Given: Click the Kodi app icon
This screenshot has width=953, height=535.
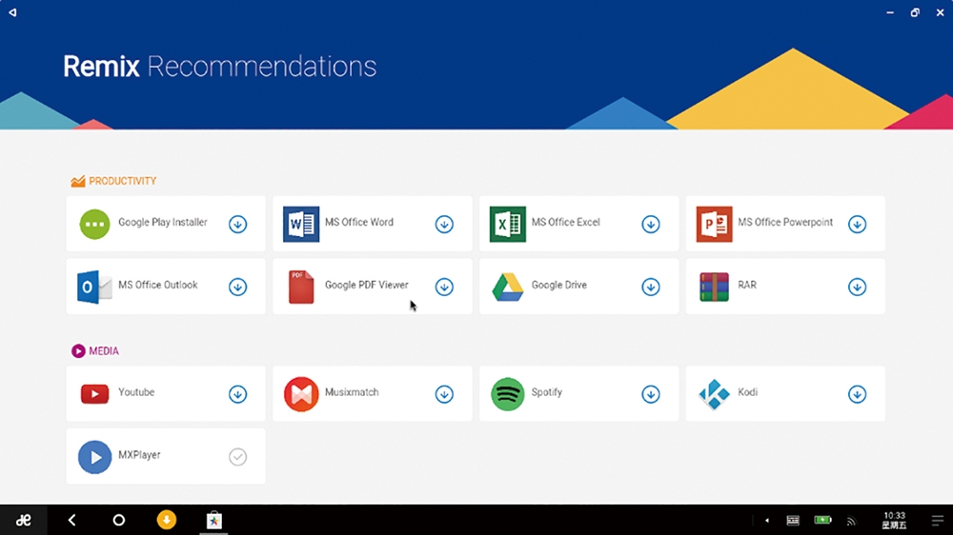Looking at the screenshot, I should click(x=714, y=394).
